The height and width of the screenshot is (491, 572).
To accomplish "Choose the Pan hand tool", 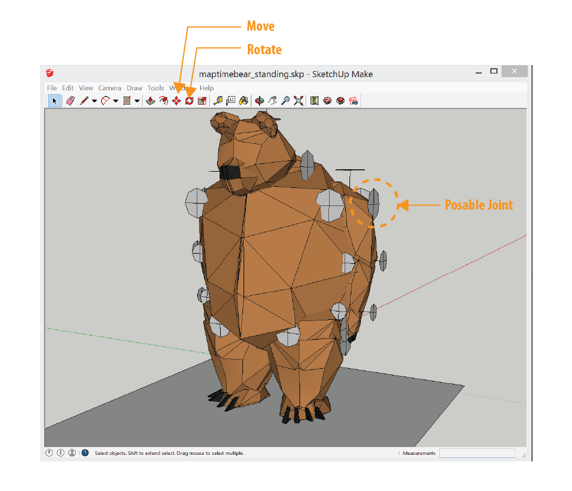I will click(272, 101).
